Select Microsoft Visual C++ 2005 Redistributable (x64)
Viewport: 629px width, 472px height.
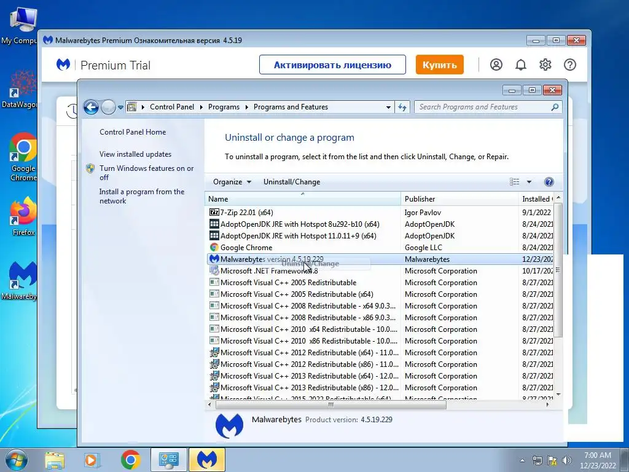click(x=380, y=294)
